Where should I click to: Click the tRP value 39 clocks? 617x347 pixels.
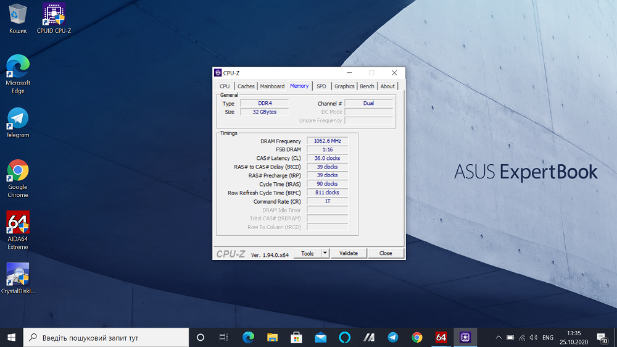click(328, 175)
